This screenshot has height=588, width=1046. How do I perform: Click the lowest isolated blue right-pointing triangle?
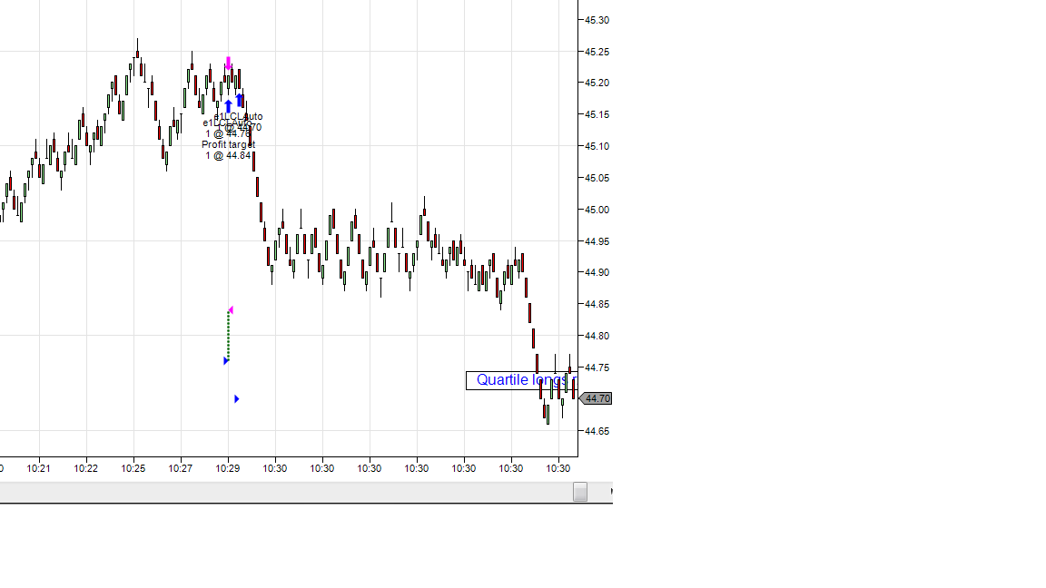[237, 398]
